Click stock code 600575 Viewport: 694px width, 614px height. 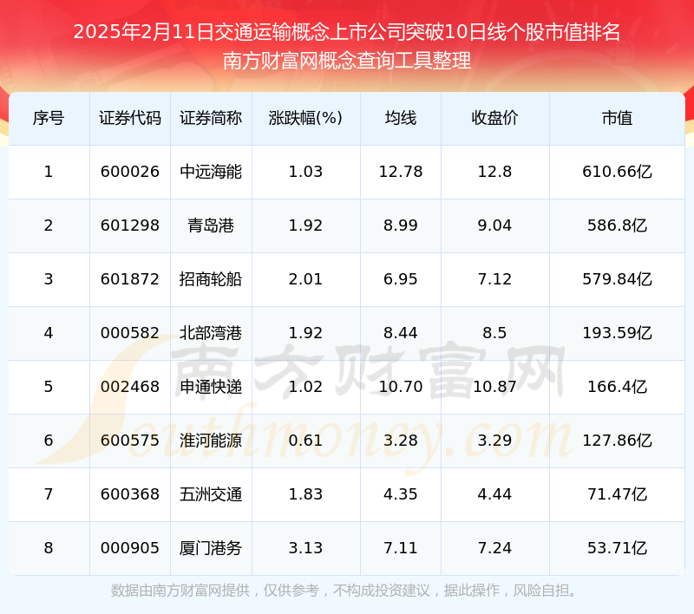(129, 441)
